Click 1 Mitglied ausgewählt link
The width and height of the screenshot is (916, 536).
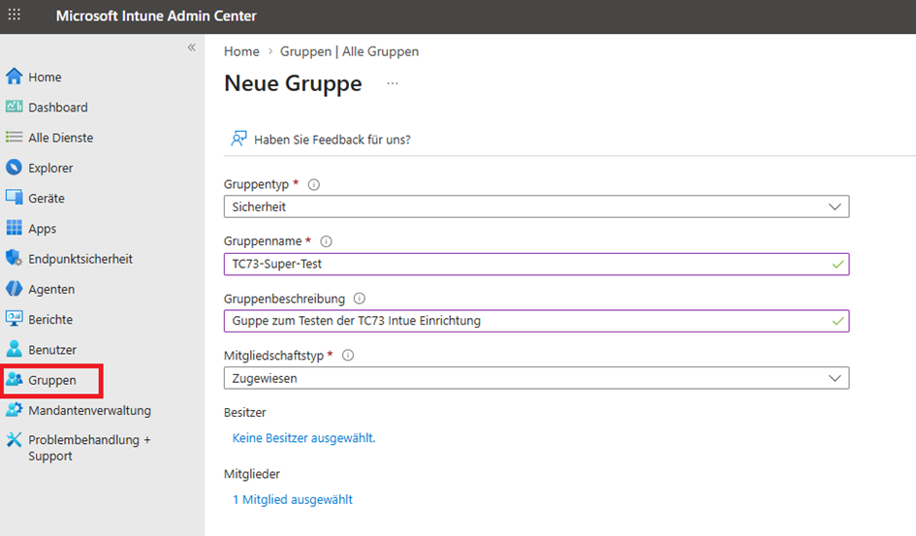point(293,500)
